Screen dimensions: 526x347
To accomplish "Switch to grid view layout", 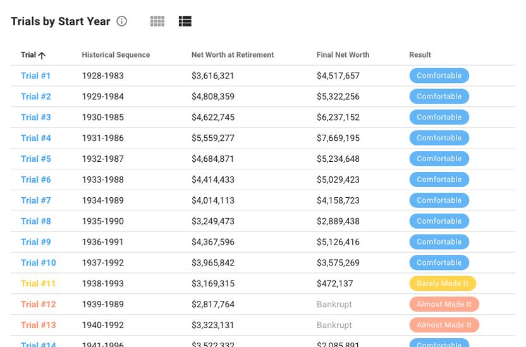I will pos(157,21).
